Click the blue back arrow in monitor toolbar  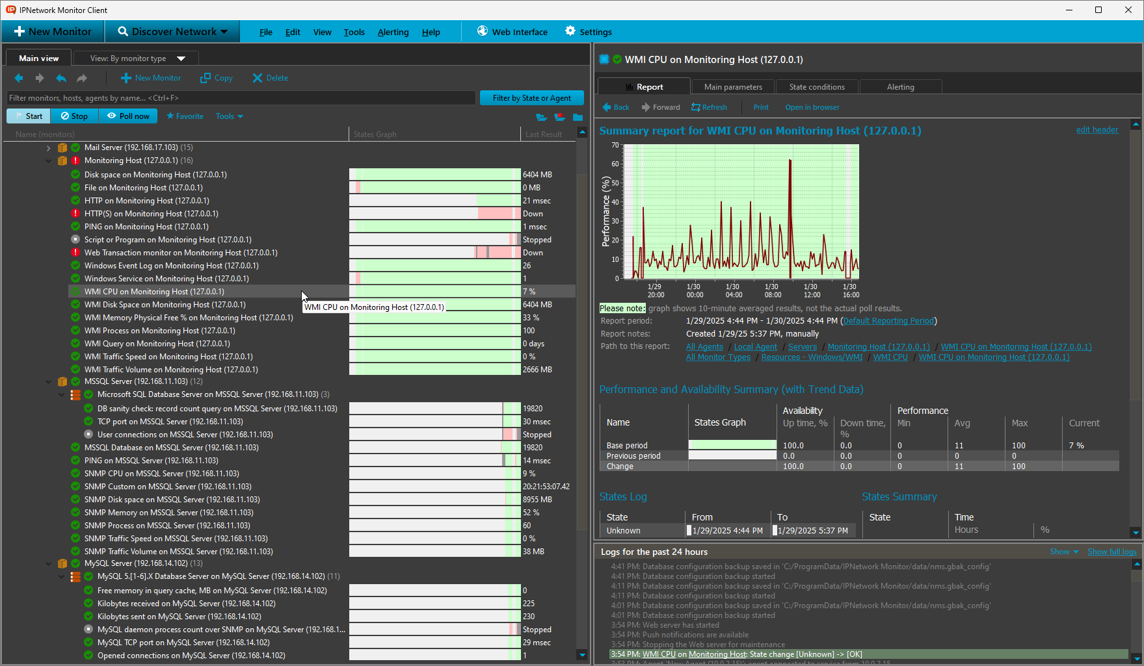[x=19, y=78]
